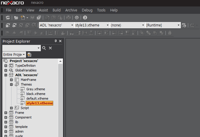
Task: Click the search magnifier icon in Project Explorer
Action: [x=44, y=48]
